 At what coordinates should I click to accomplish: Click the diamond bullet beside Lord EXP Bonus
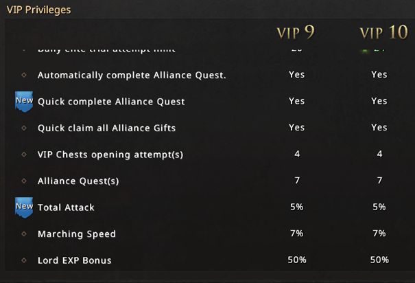click(x=24, y=260)
